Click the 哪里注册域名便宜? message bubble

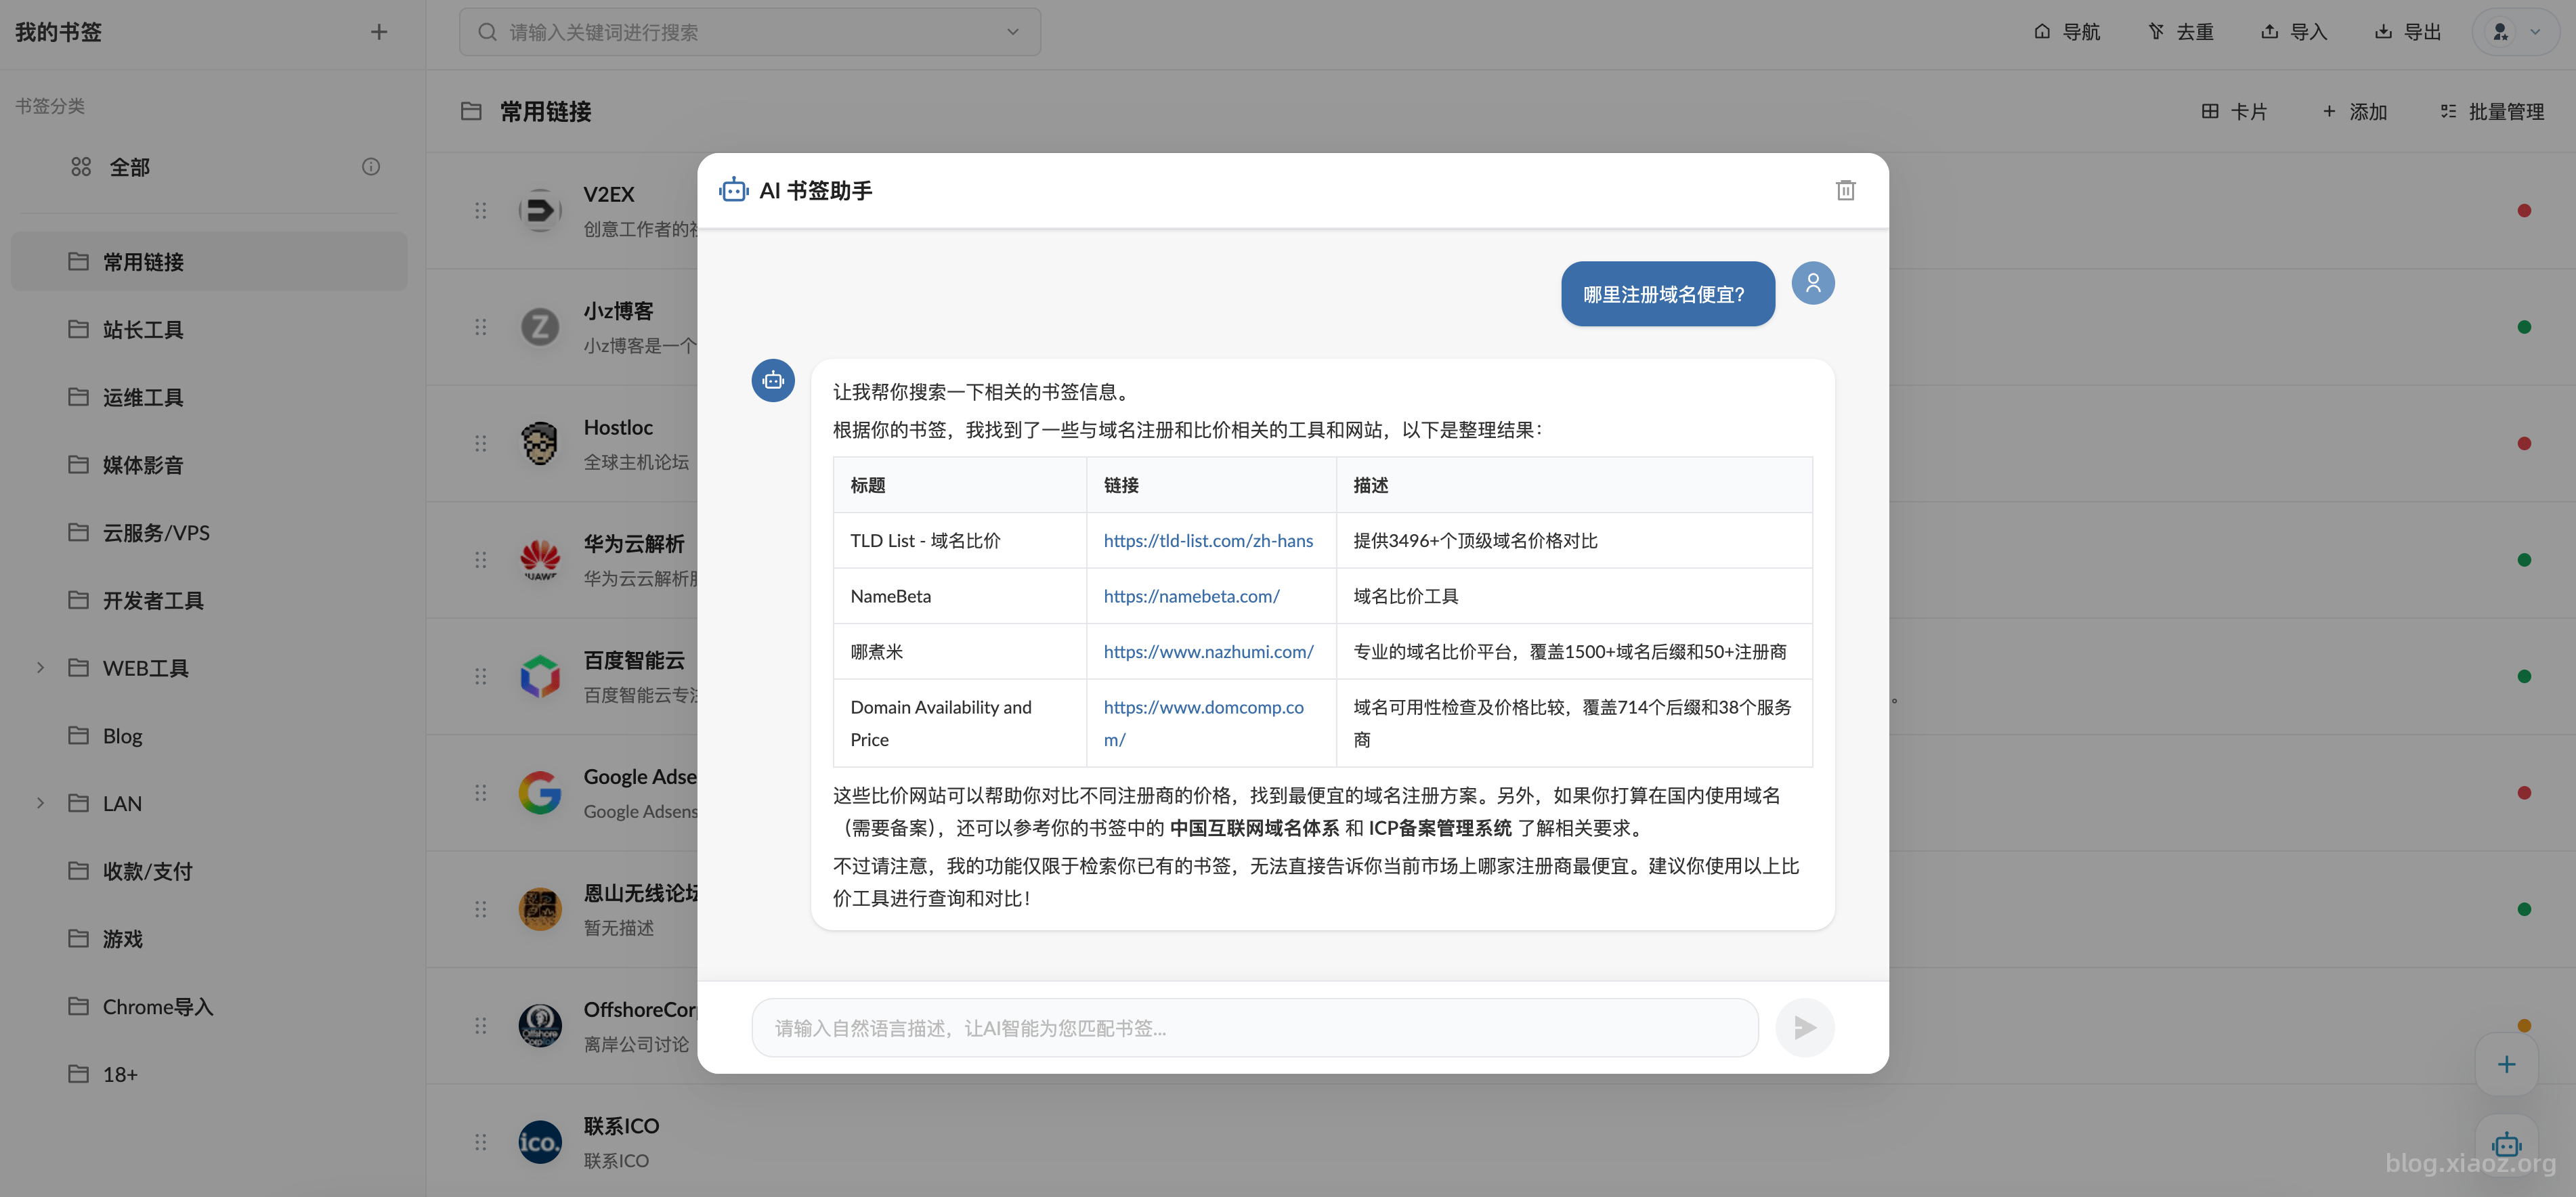point(1667,294)
